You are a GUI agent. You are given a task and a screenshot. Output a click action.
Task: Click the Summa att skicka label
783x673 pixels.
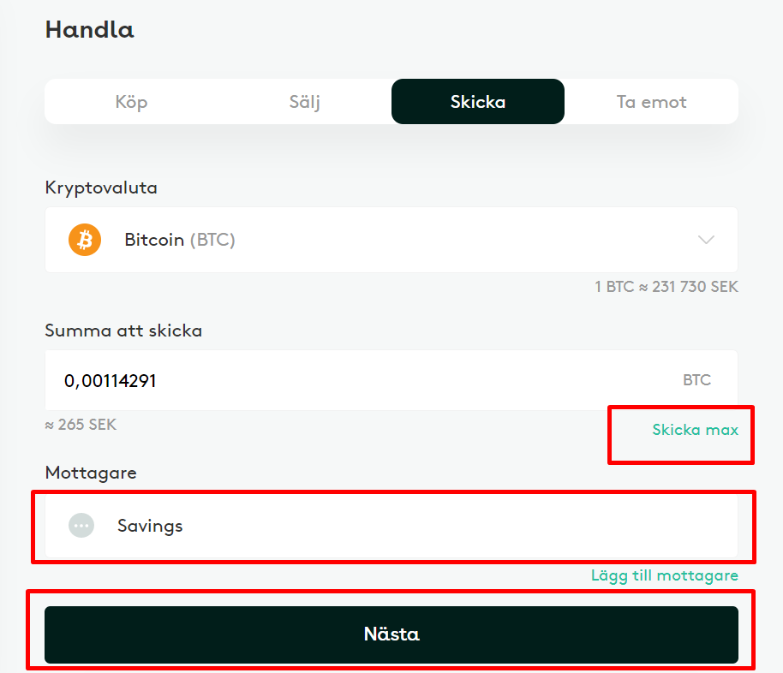(123, 330)
